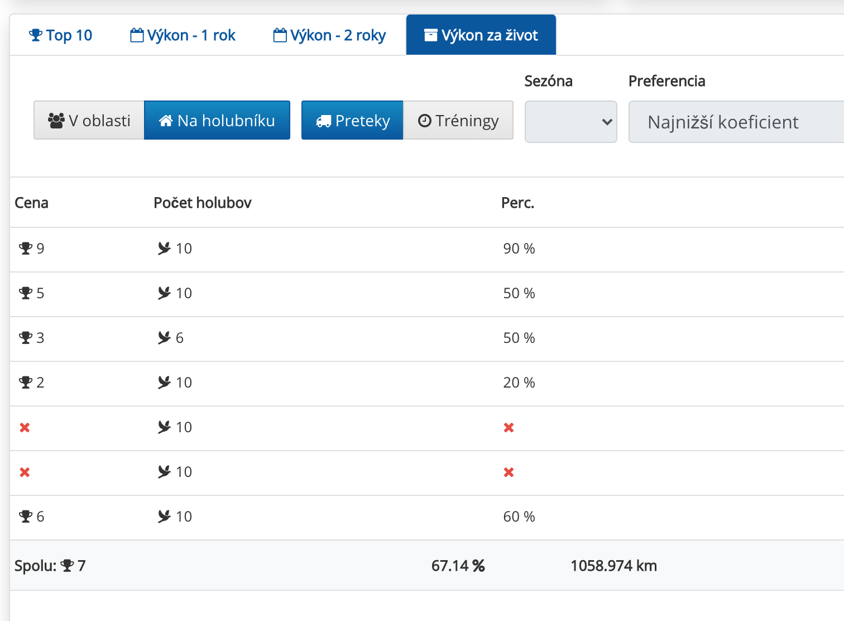Open the Top 10 tab
844x621 pixels.
pos(60,35)
